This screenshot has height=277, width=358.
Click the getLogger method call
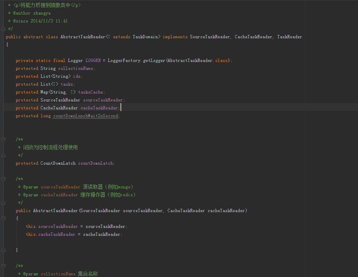(x=154, y=60)
